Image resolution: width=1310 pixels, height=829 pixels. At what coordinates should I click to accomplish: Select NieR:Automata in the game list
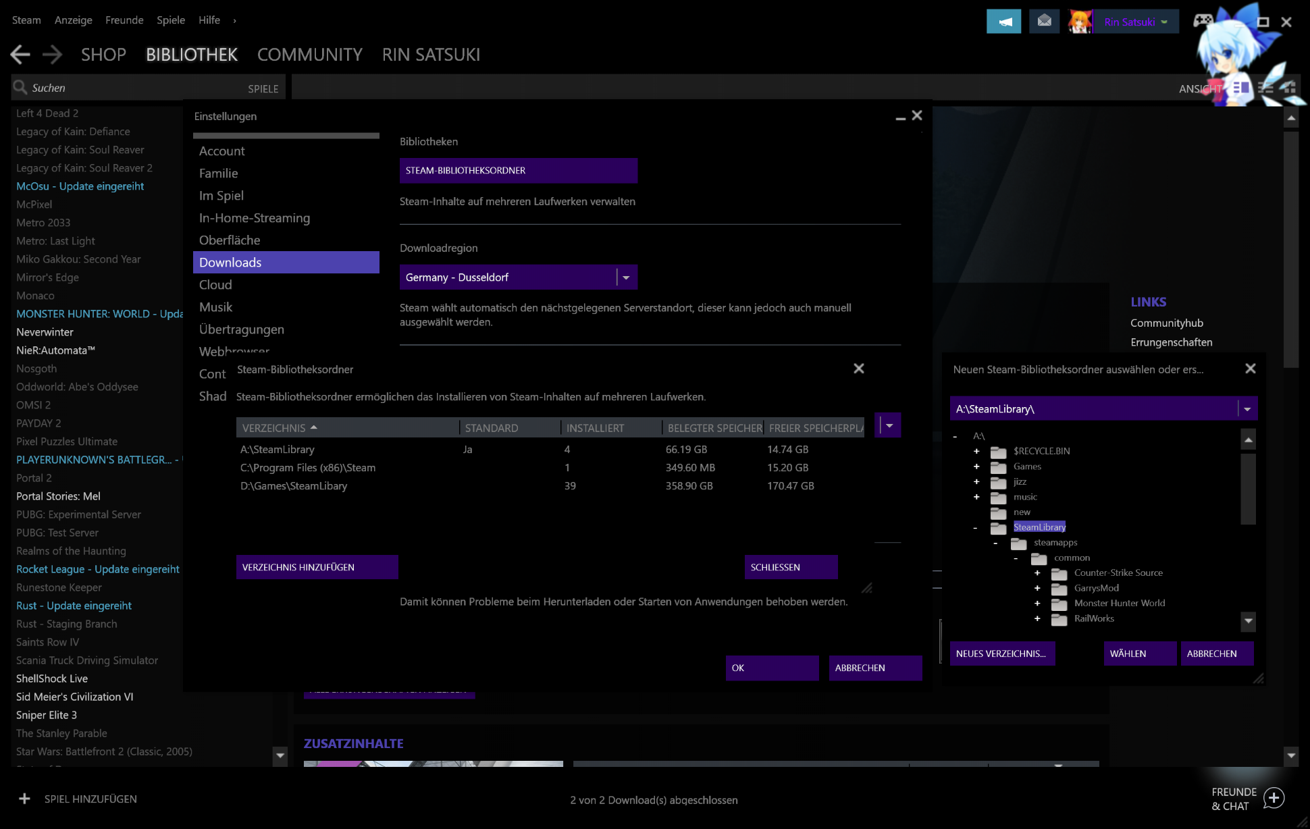56,350
